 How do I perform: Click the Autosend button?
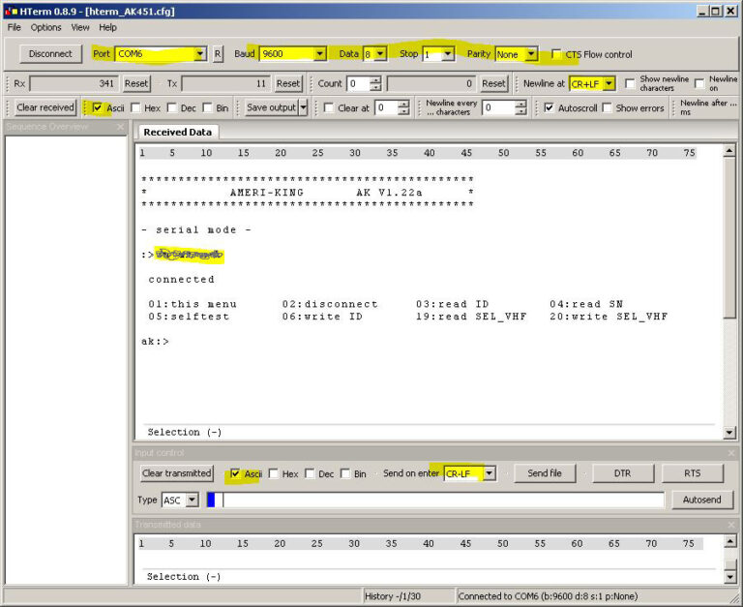[x=702, y=500]
